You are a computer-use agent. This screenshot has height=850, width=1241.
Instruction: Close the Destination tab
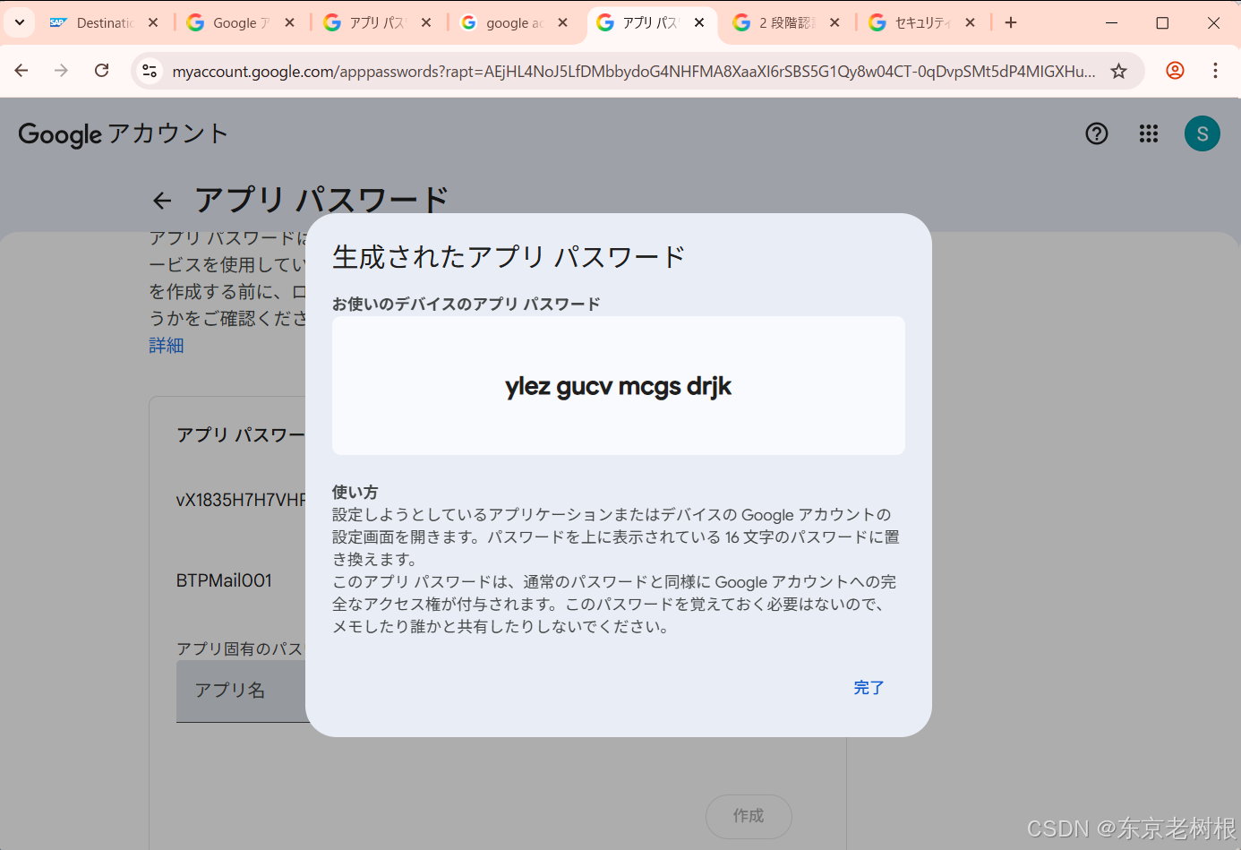153,22
